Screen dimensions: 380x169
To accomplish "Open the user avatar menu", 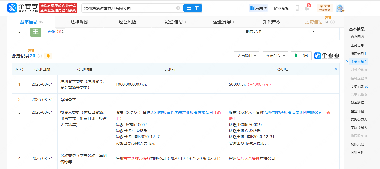I will click(340, 8).
